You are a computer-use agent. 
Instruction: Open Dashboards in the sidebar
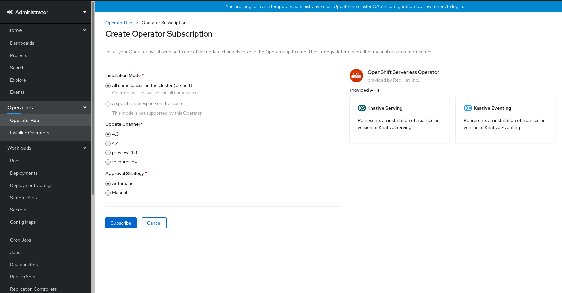point(22,43)
